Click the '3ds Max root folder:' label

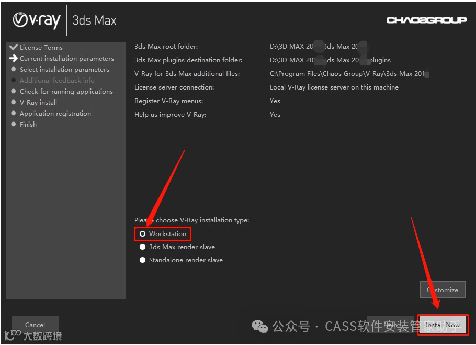pos(166,47)
